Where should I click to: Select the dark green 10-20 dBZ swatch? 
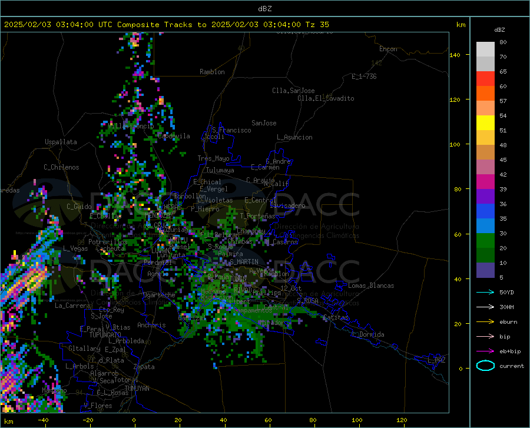coord(485,256)
